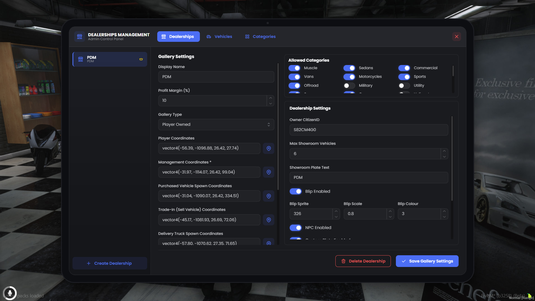Open the Vehicles tab
The image size is (535, 301).
[x=219, y=37]
